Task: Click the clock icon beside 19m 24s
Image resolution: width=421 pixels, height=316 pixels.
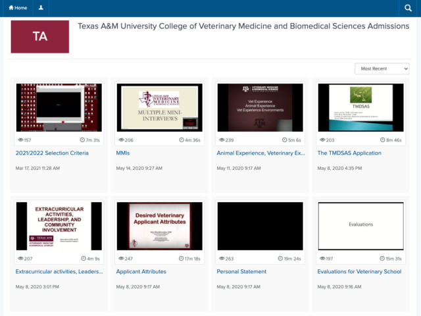Action: click(x=280, y=258)
